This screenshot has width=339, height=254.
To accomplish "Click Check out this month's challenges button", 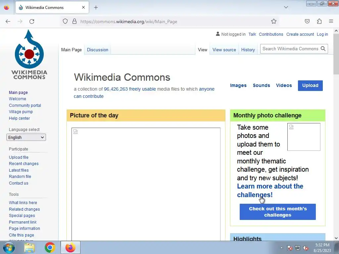I will click(x=278, y=212).
